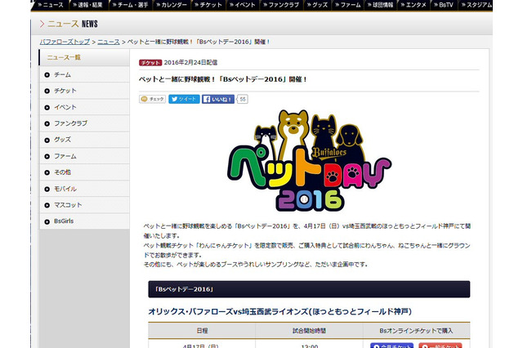Open the グッズ top navigation tab
The image size is (523, 348).
317,5
